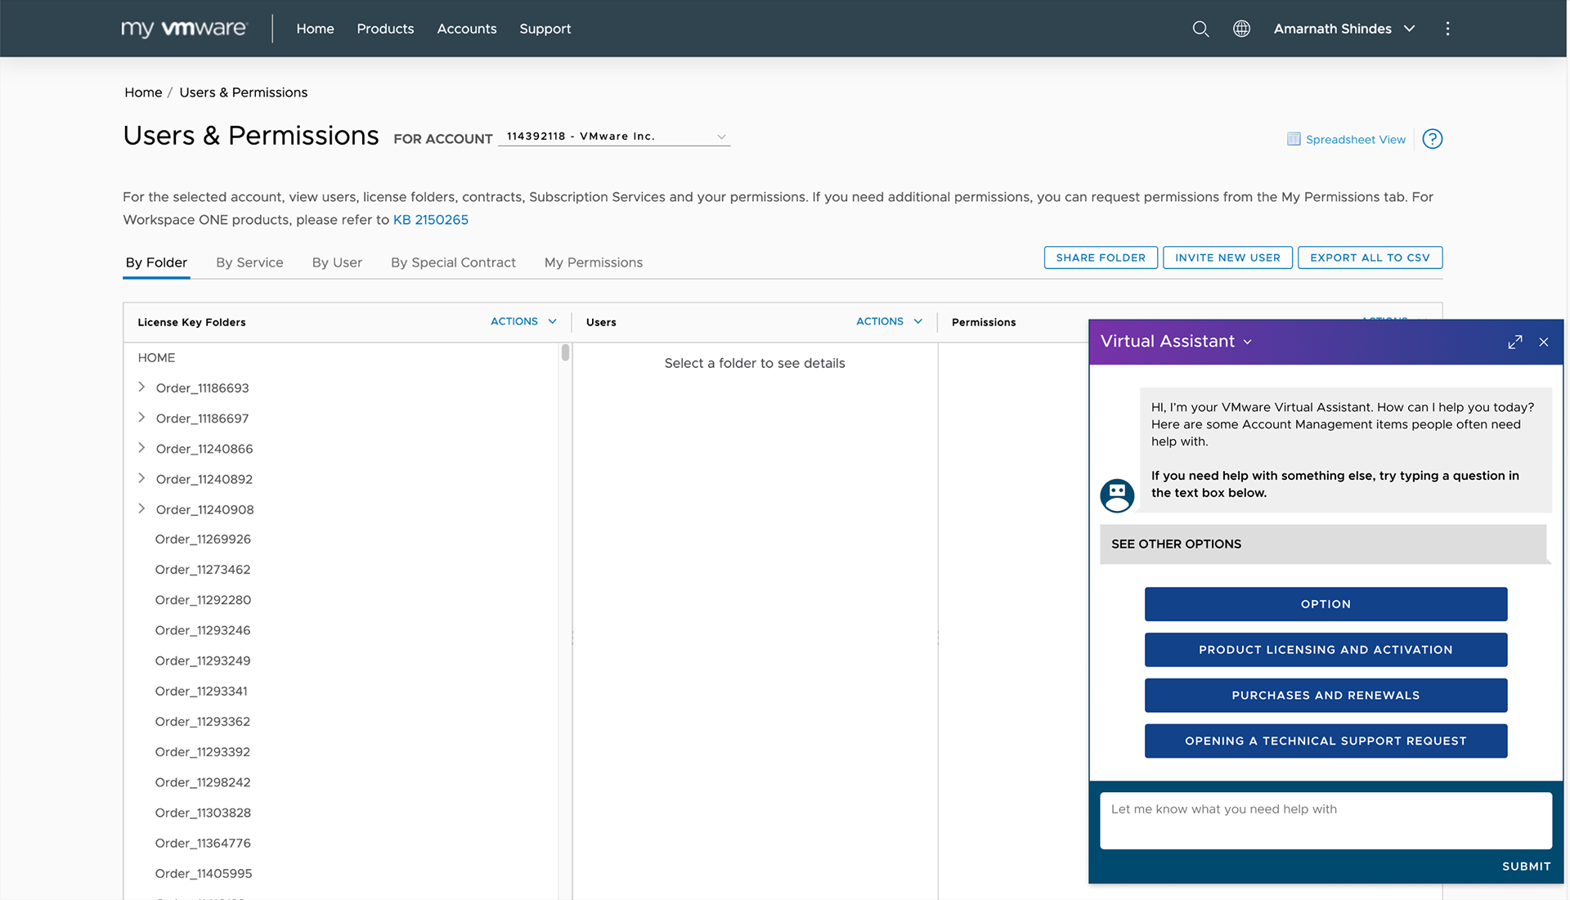1570x900 pixels.
Task: Click the OPTION button in assistant
Action: coord(1326,604)
